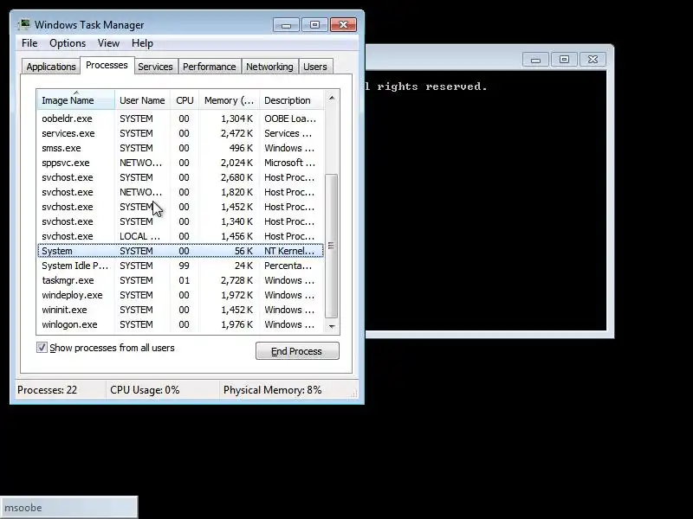
Task: Close the Windows Task Manager window
Action: [343, 25]
